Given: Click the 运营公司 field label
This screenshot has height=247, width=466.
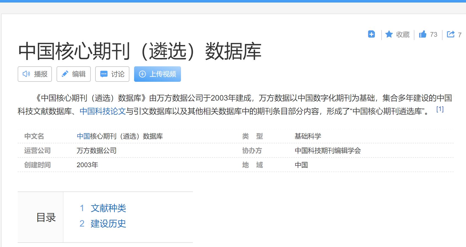Looking at the screenshot, I should 38,151.
